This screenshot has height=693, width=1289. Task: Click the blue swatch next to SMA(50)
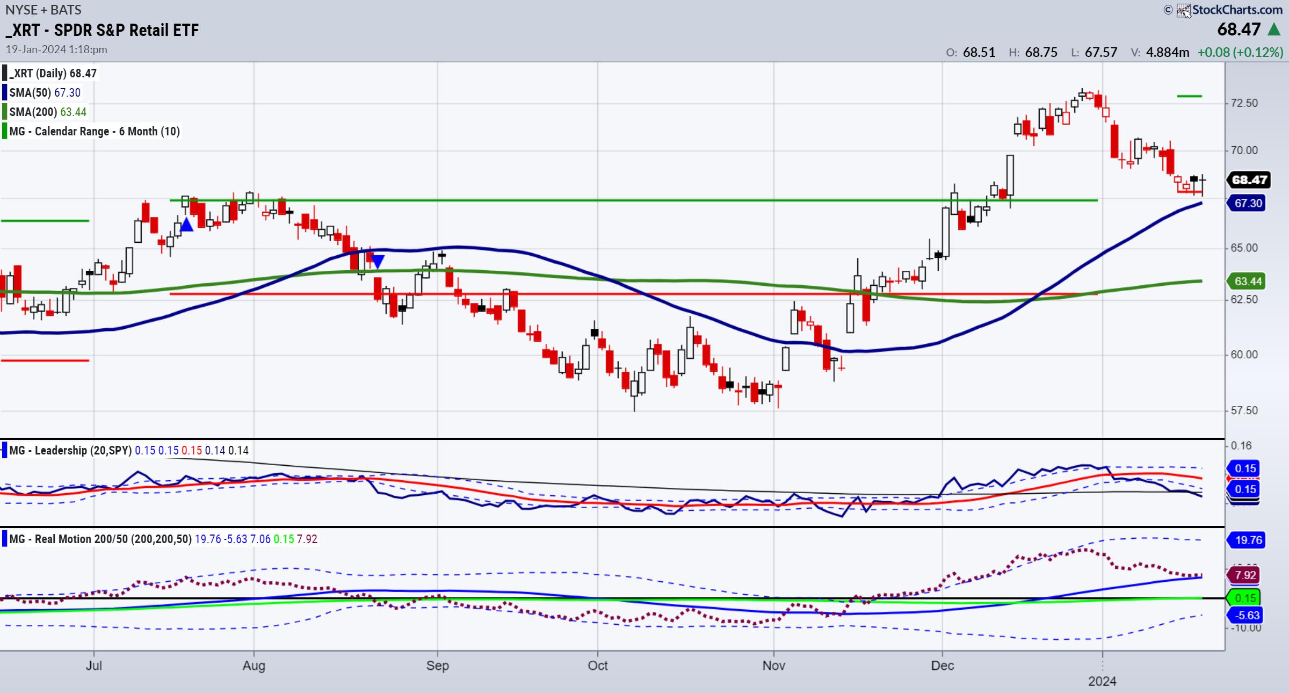5,92
